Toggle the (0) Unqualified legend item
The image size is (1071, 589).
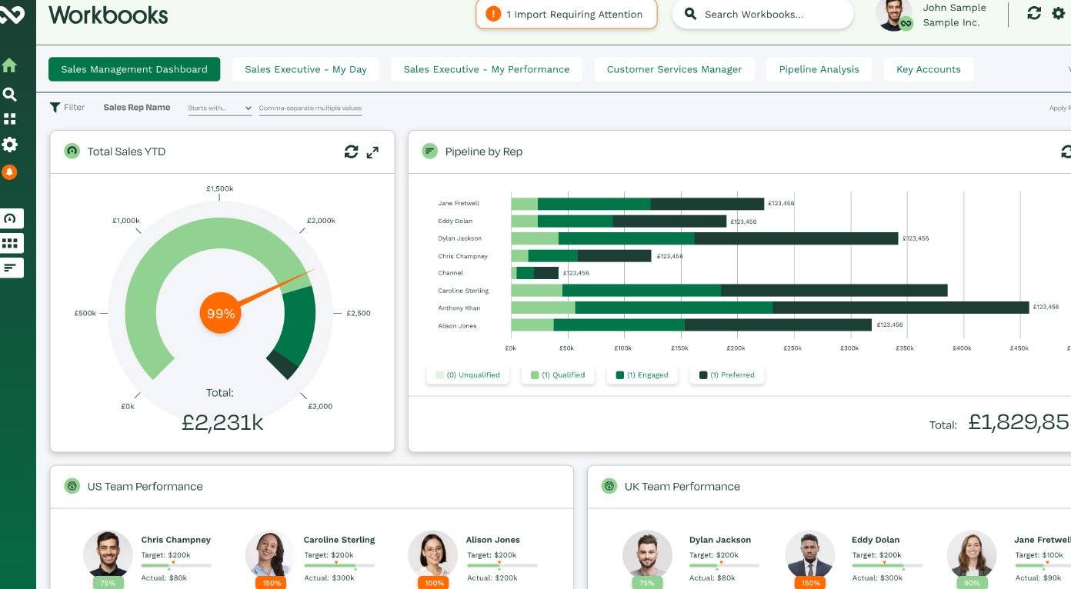[468, 375]
